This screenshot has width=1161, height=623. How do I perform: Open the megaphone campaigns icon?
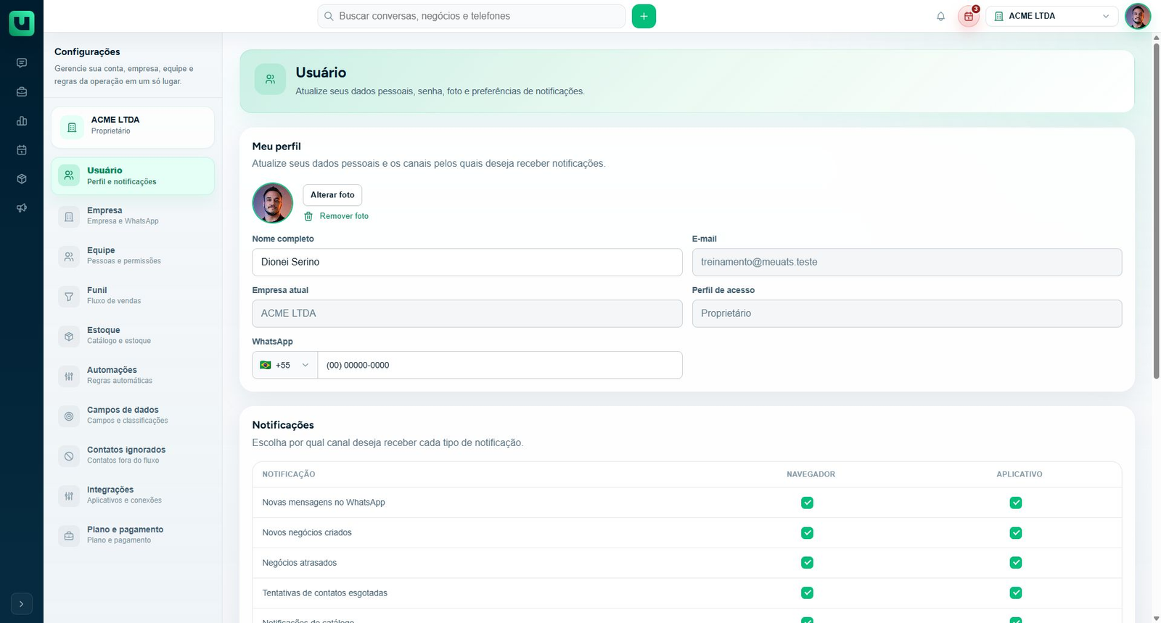click(22, 208)
